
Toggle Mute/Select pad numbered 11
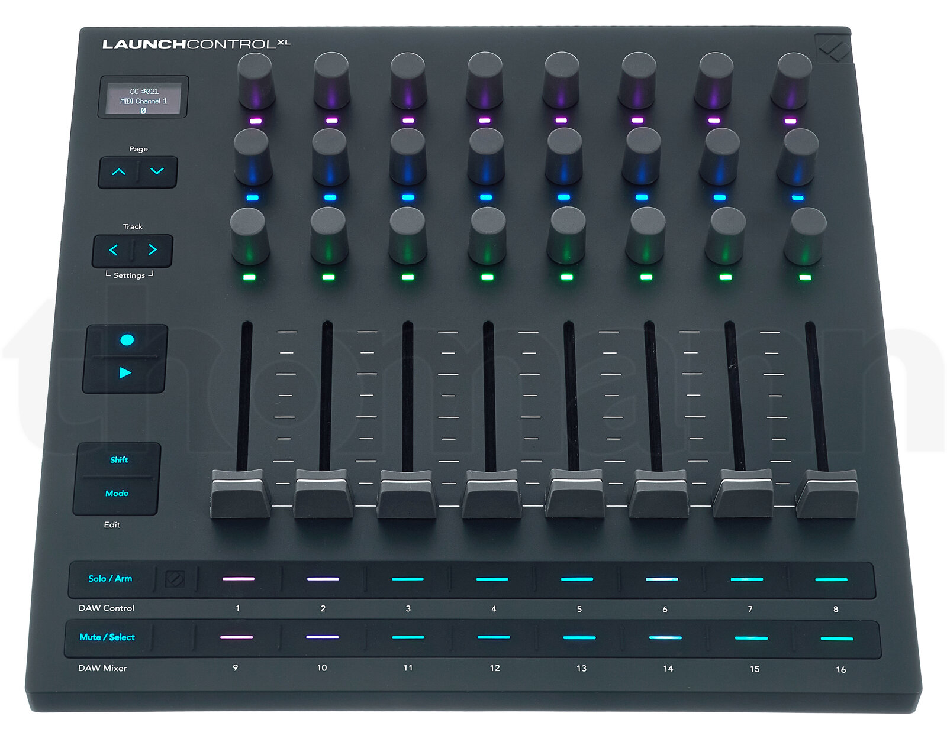(408, 637)
